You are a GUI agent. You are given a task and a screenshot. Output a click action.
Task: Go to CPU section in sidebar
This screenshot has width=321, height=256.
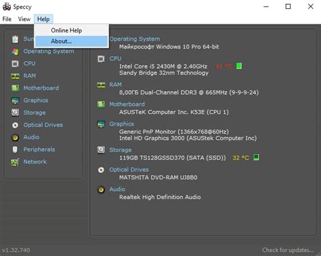[x=29, y=64]
